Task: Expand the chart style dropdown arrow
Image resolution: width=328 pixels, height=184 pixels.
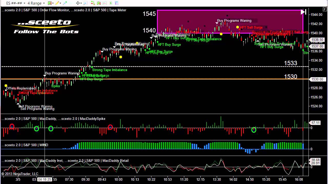Action: (53, 3)
